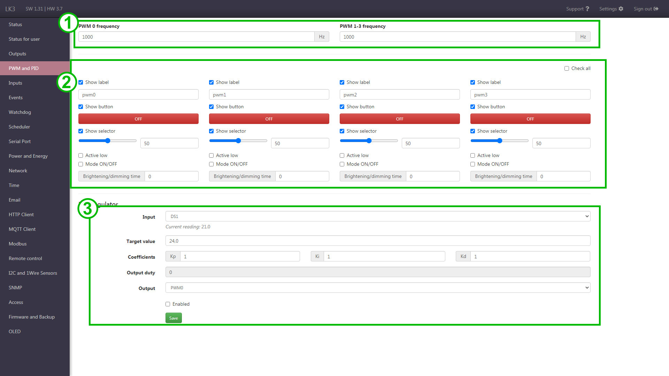The height and width of the screenshot is (376, 669).
Task: Open Watchdog page
Action: coord(35,112)
